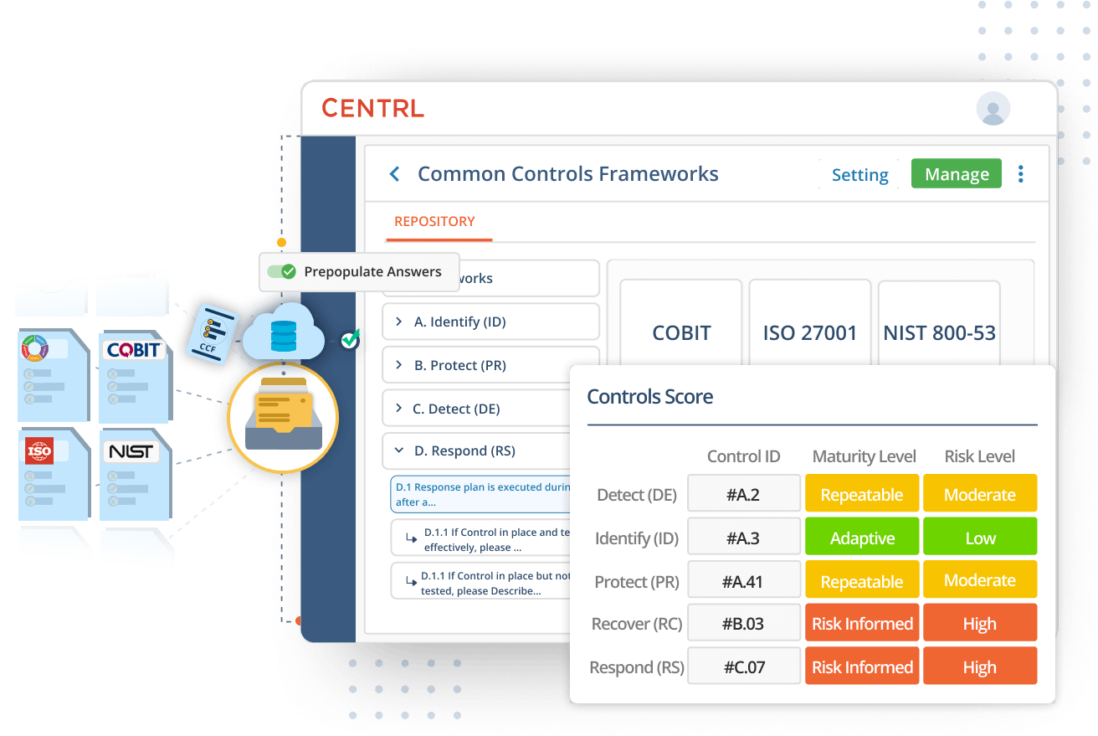This screenshot has width=1098, height=736.
Task: Click the user profile avatar icon
Action: coord(993,109)
